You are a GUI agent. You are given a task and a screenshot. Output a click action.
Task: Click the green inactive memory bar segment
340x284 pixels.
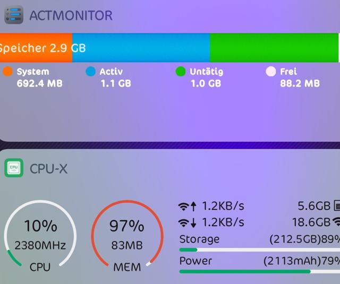[274, 48]
